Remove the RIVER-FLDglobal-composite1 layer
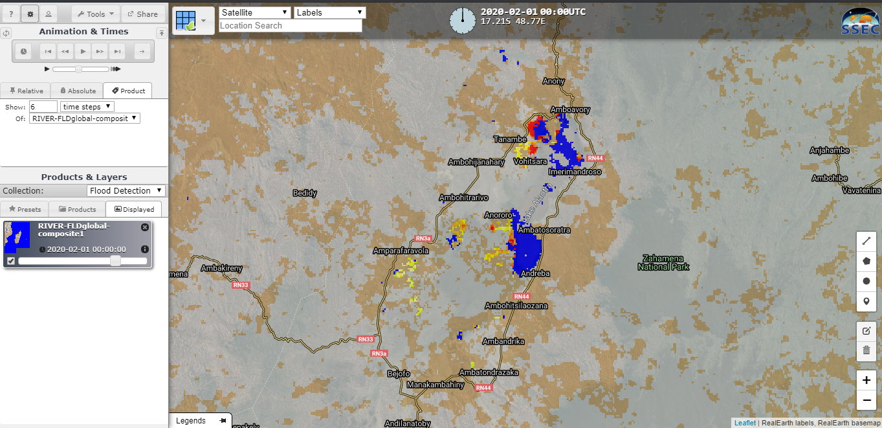Viewport: 882px width, 428px height. click(x=145, y=227)
